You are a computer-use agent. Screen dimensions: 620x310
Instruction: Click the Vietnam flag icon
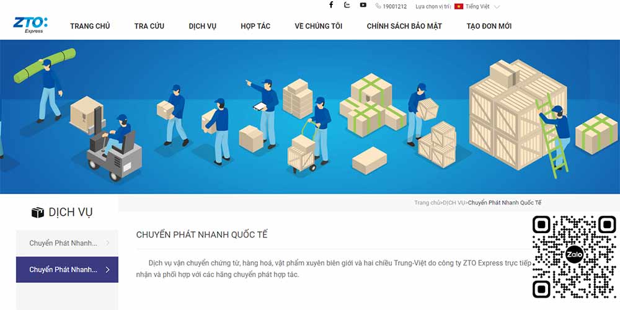click(x=459, y=6)
